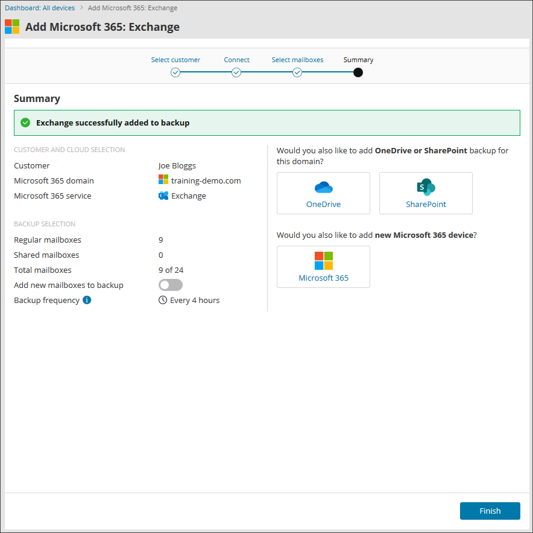Click the Exchange service icon
The height and width of the screenshot is (533, 533).
coord(163,196)
